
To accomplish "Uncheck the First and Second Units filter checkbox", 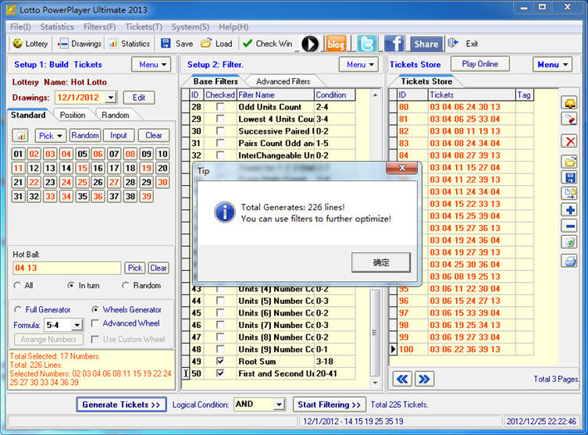I will (220, 373).
